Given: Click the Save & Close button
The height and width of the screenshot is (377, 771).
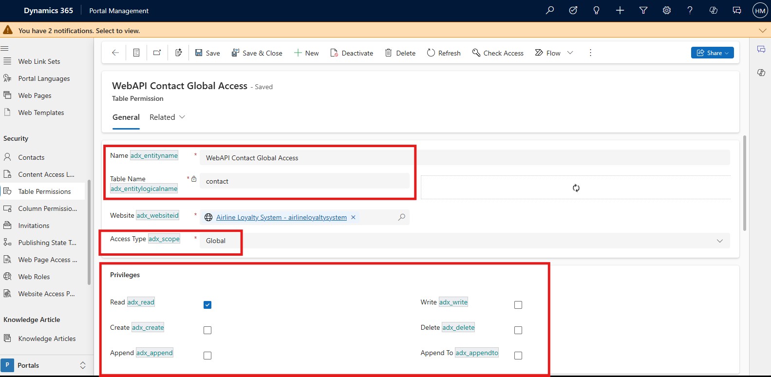Looking at the screenshot, I should [x=257, y=53].
